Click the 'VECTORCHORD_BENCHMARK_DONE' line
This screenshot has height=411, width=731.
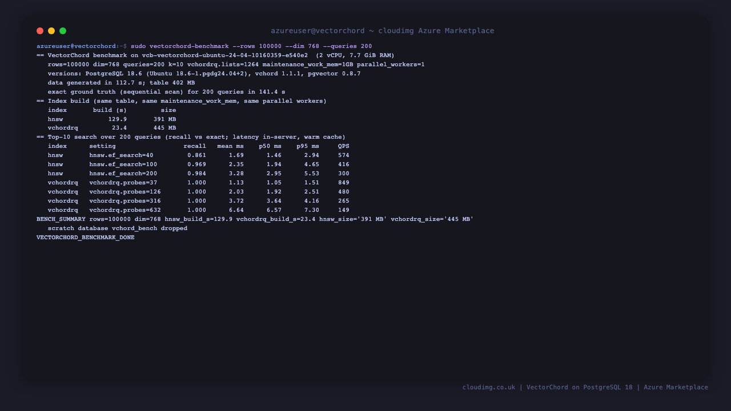tap(86, 237)
